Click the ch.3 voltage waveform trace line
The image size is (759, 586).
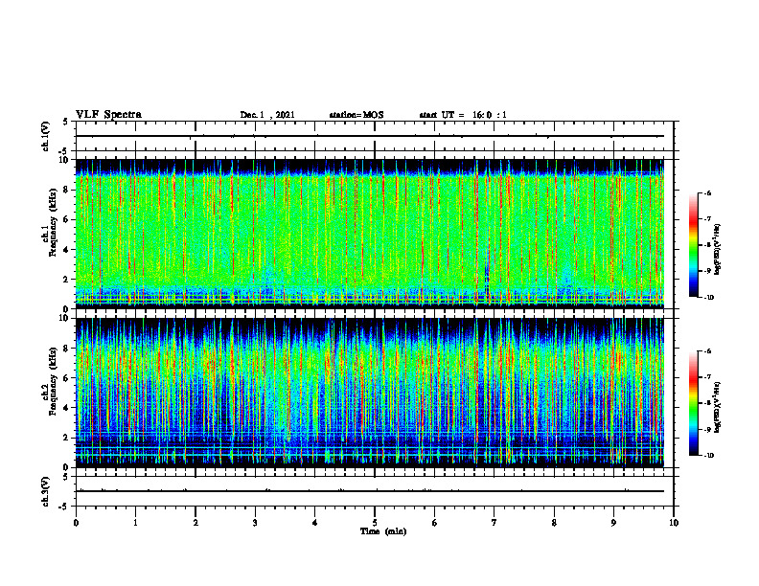coord(370,491)
